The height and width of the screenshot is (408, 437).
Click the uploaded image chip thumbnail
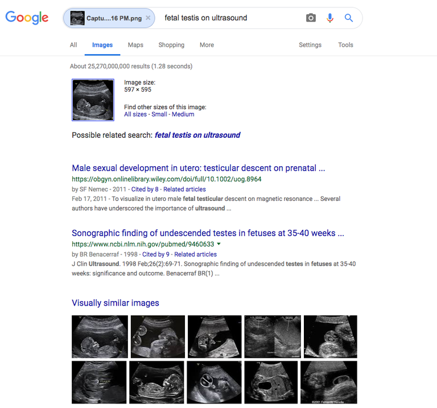click(x=77, y=18)
